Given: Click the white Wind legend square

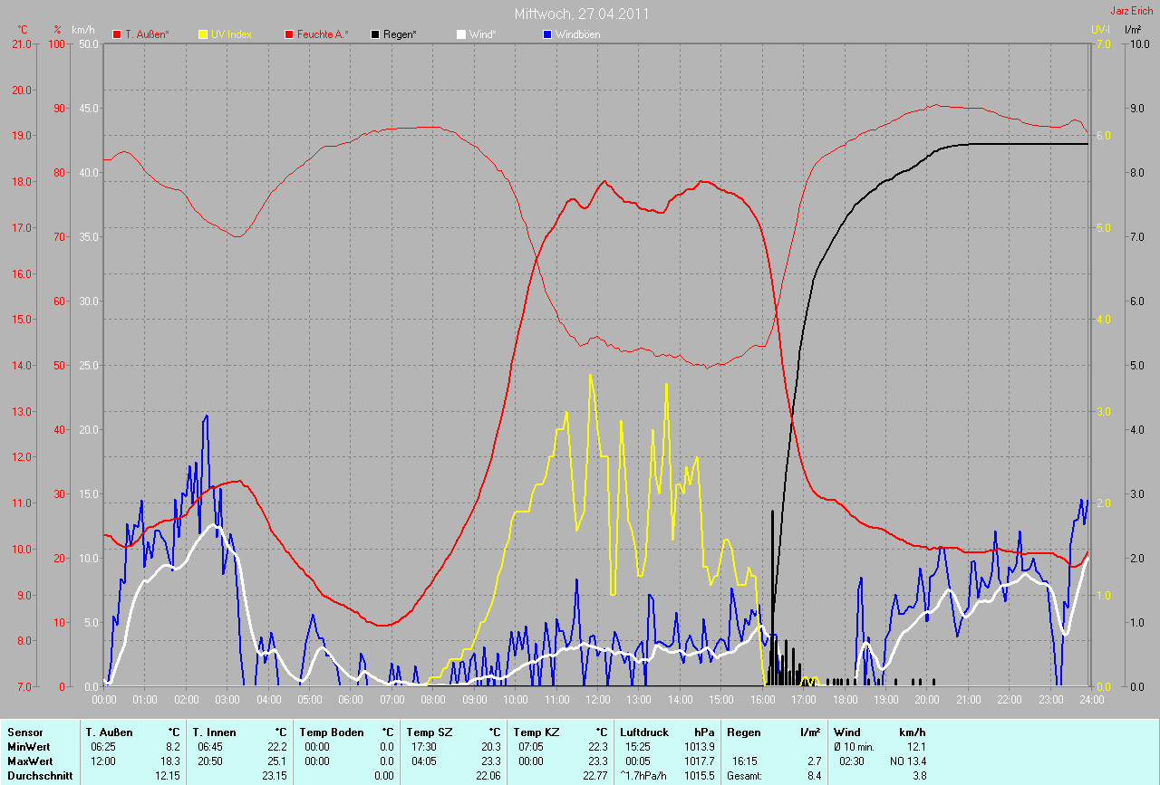Looking at the screenshot, I should 460,34.
